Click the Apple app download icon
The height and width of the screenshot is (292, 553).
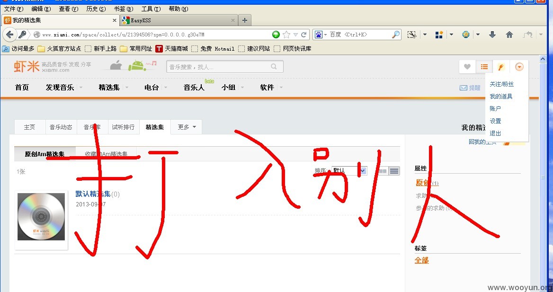pyautogui.click(x=116, y=66)
